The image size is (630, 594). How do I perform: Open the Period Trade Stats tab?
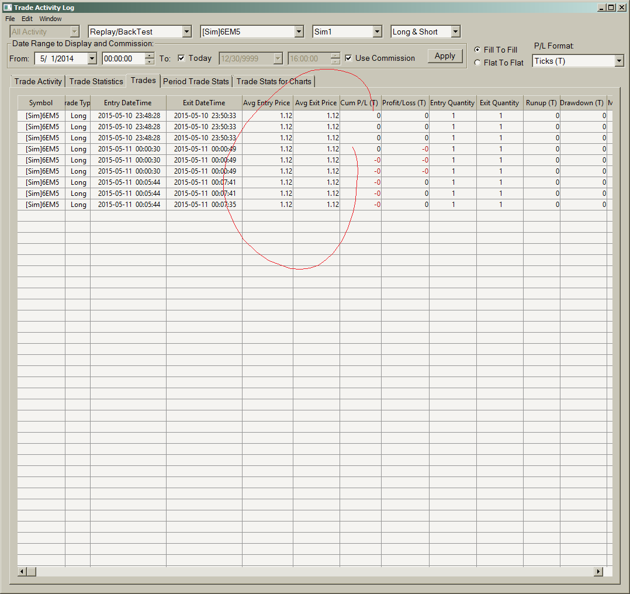pyautogui.click(x=196, y=81)
